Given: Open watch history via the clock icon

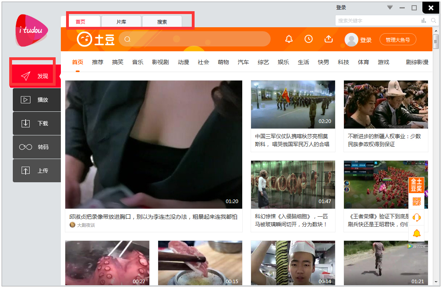Looking at the screenshot, I should (x=308, y=39).
